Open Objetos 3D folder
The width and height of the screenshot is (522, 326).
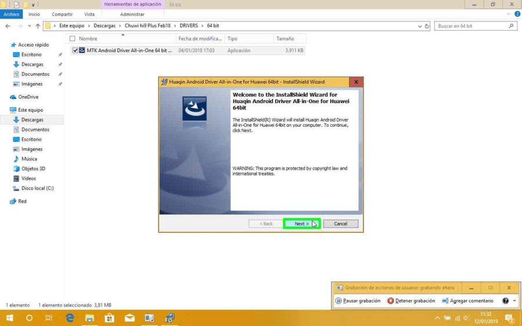point(33,169)
